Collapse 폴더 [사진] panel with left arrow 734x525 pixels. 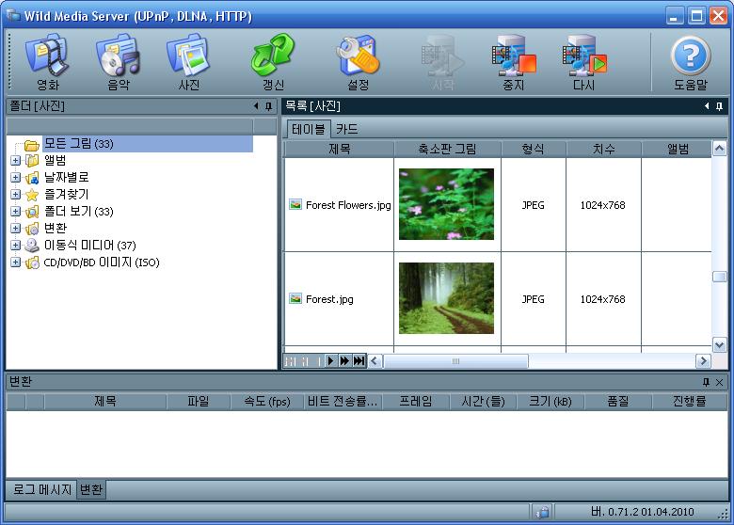(x=256, y=105)
